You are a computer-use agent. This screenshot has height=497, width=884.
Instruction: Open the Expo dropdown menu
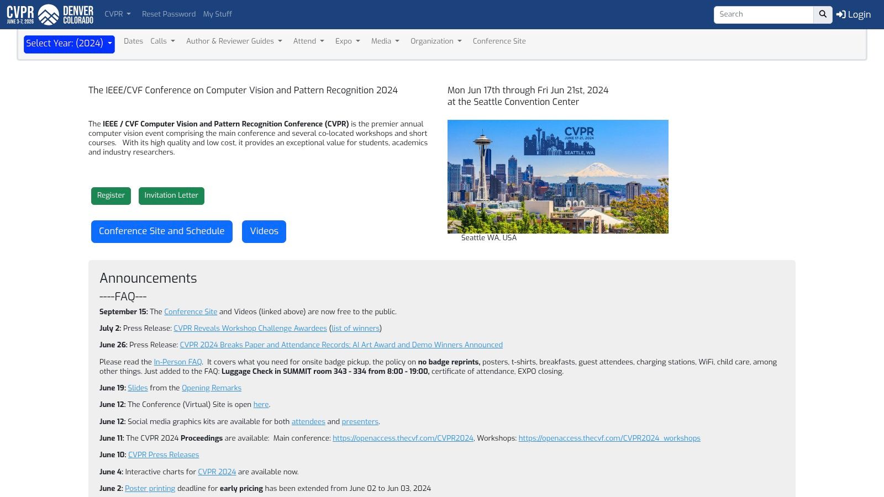[348, 41]
